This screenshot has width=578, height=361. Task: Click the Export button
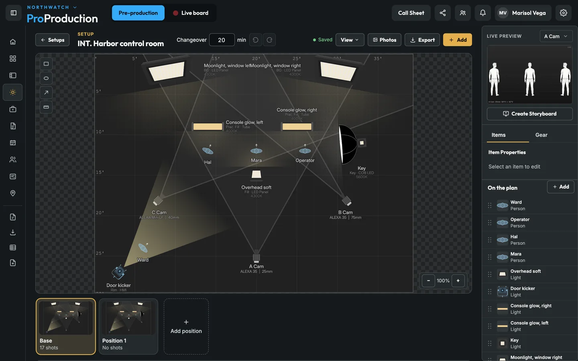[422, 40]
